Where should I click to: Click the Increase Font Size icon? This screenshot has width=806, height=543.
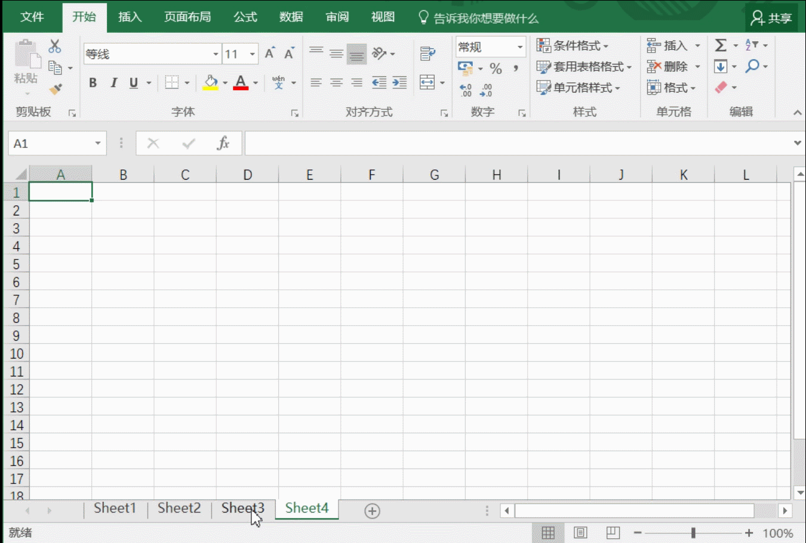tap(270, 54)
